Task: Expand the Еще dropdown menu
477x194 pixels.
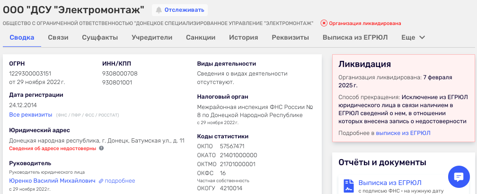Action: 413,38
